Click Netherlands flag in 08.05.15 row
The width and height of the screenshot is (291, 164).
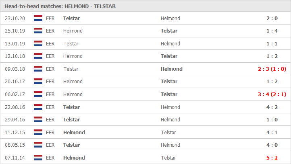click(x=38, y=145)
